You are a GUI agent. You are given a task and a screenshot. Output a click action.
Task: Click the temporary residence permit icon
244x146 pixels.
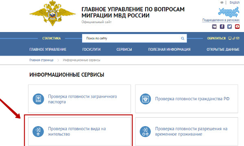click(x=145, y=131)
